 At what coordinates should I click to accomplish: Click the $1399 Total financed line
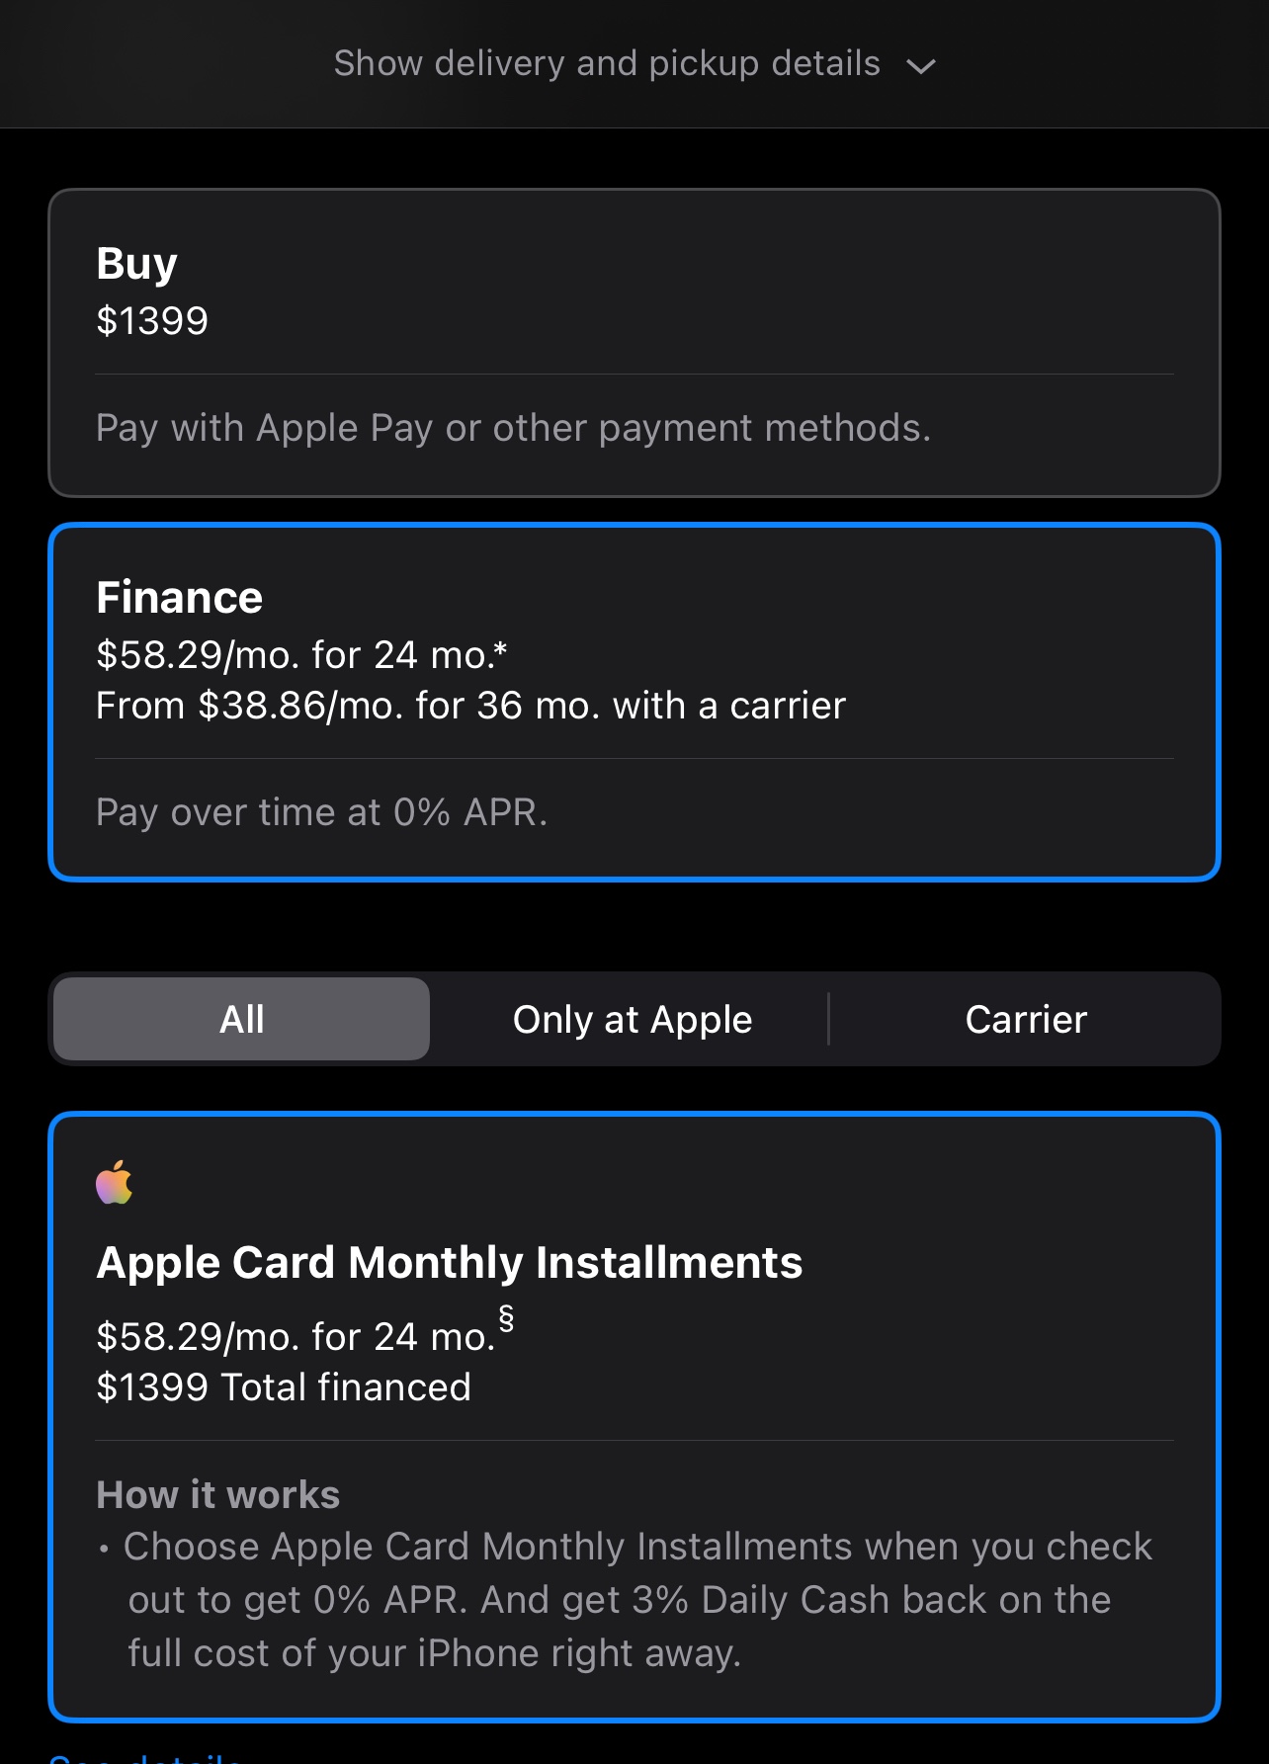click(x=284, y=1387)
